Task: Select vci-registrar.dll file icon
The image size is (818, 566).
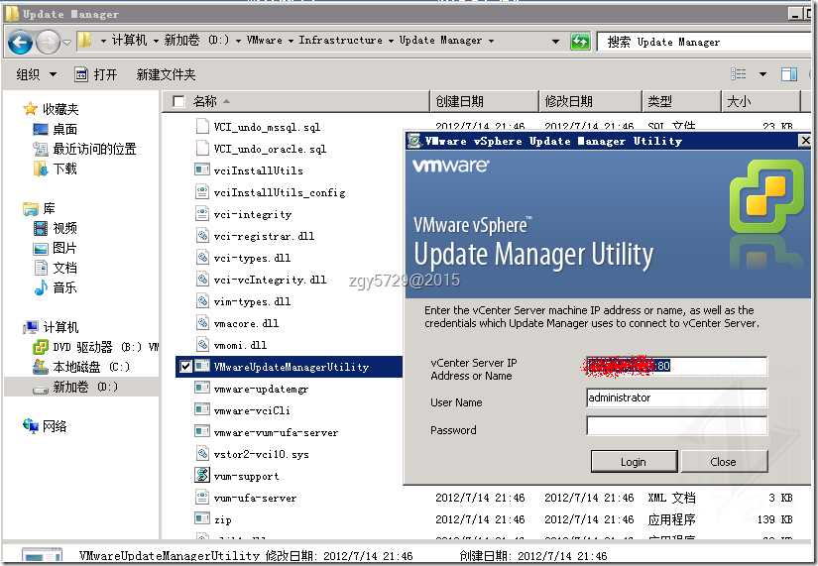Action: coord(202,236)
